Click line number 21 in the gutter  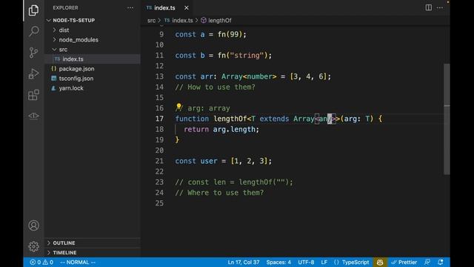[159, 161]
